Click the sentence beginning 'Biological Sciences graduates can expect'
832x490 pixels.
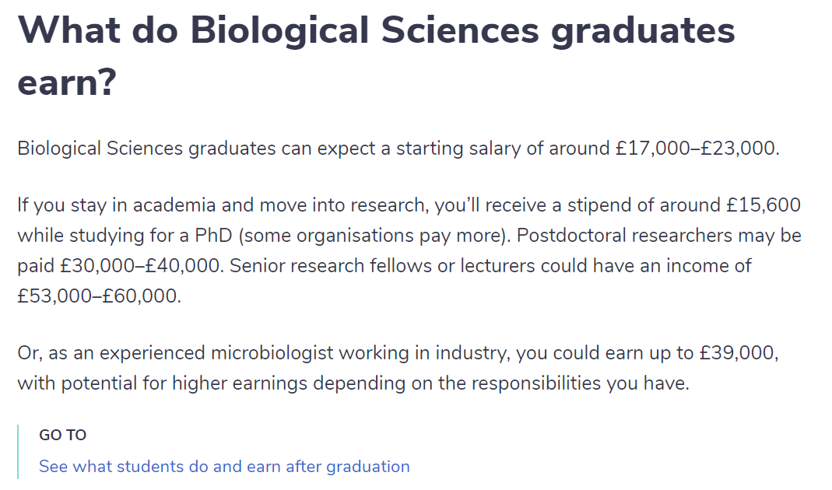(398, 149)
